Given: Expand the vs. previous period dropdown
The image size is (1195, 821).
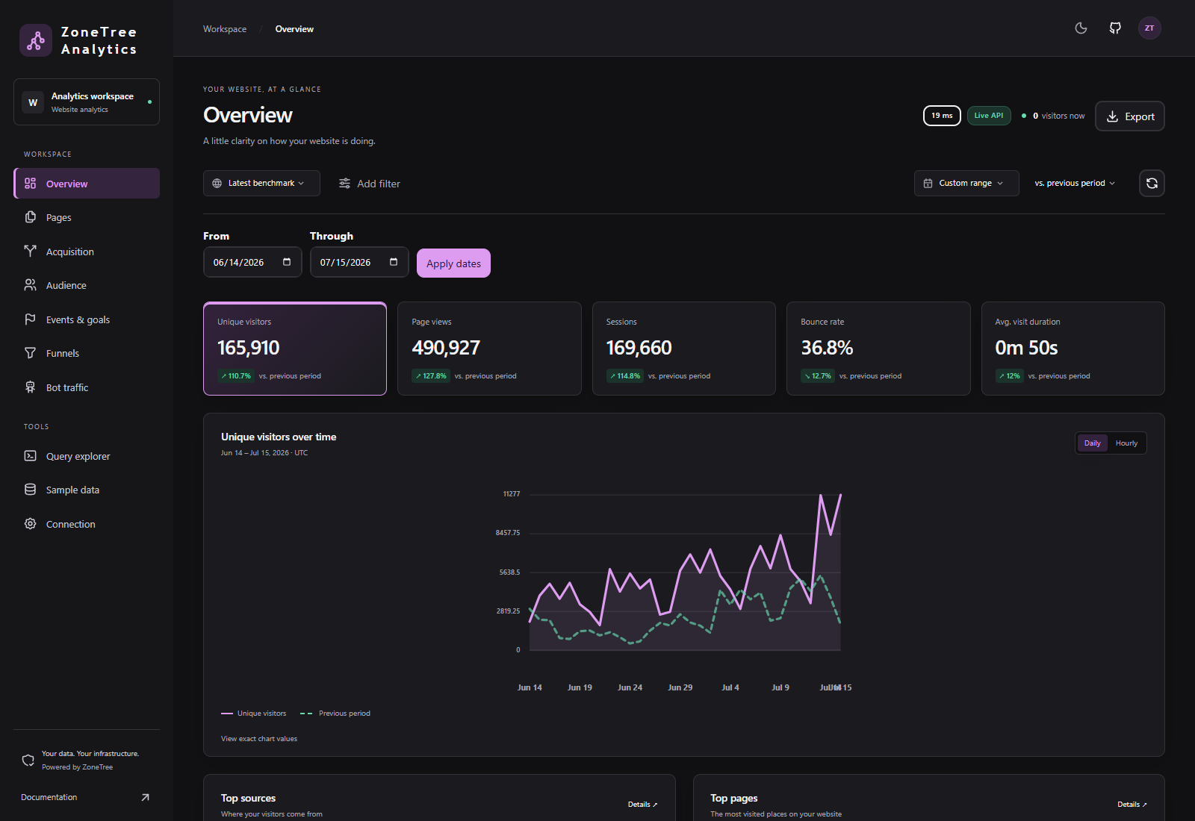Looking at the screenshot, I should point(1075,184).
